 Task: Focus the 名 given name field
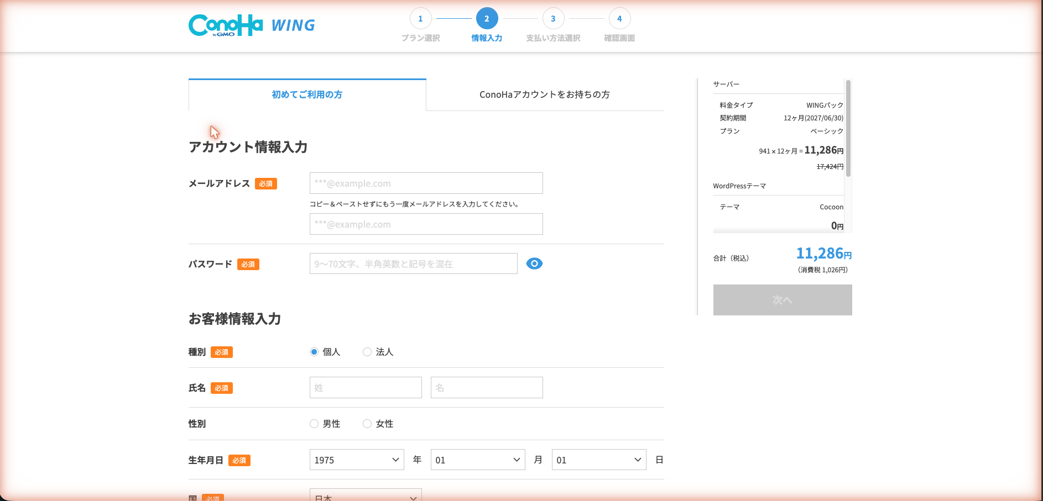[487, 387]
